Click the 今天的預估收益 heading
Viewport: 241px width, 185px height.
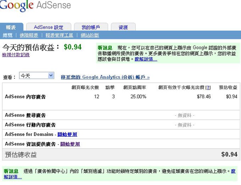(31, 47)
